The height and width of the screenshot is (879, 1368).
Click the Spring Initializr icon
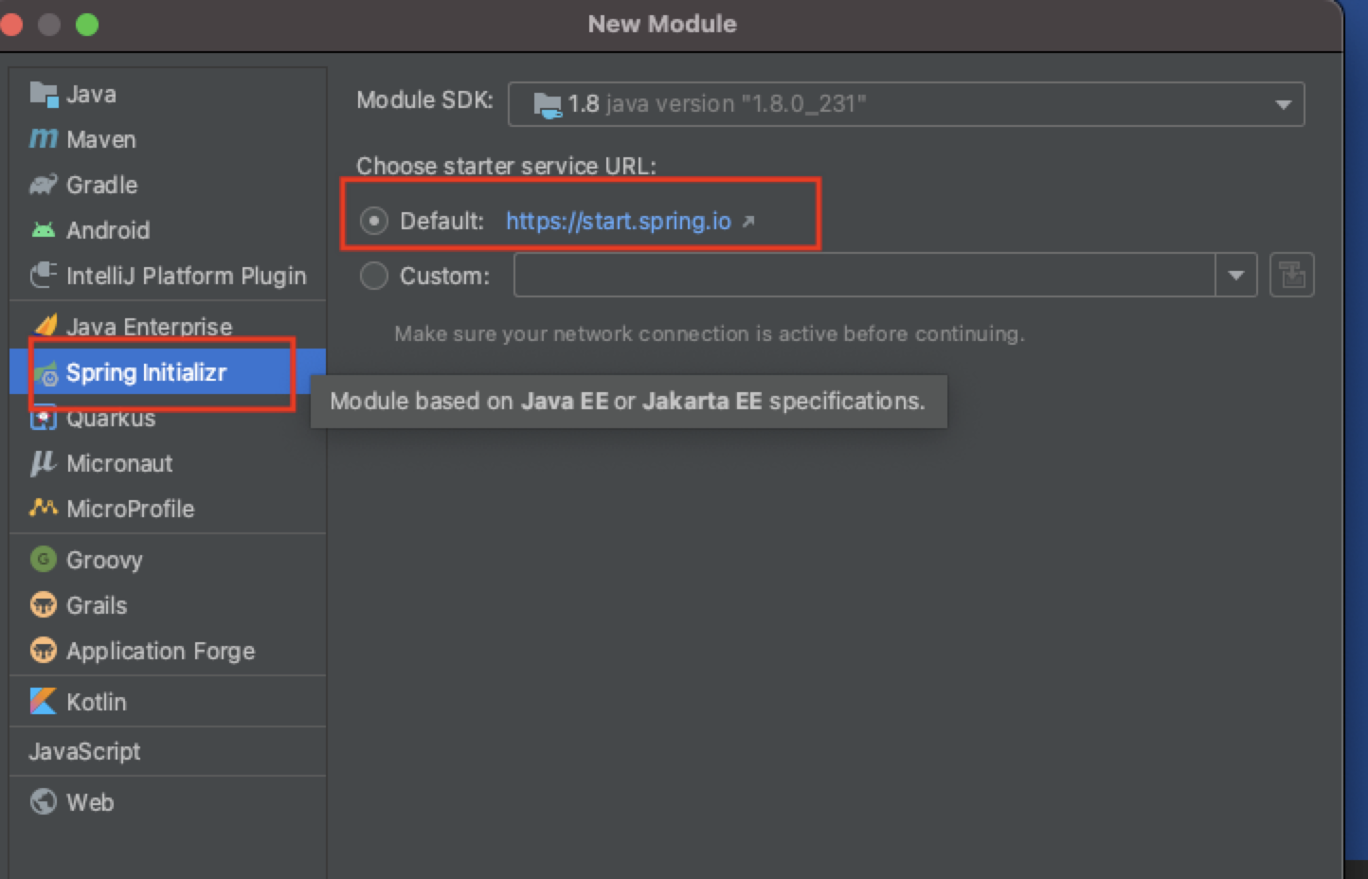pos(45,373)
